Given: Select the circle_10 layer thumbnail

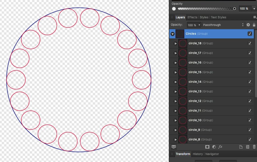Looking at the screenshot, I should point(183,120).
